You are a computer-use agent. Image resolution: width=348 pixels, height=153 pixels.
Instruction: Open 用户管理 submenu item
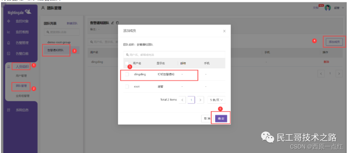[21, 76]
